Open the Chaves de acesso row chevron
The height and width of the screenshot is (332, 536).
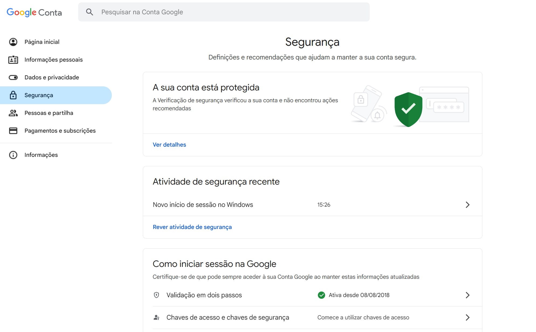(x=468, y=317)
